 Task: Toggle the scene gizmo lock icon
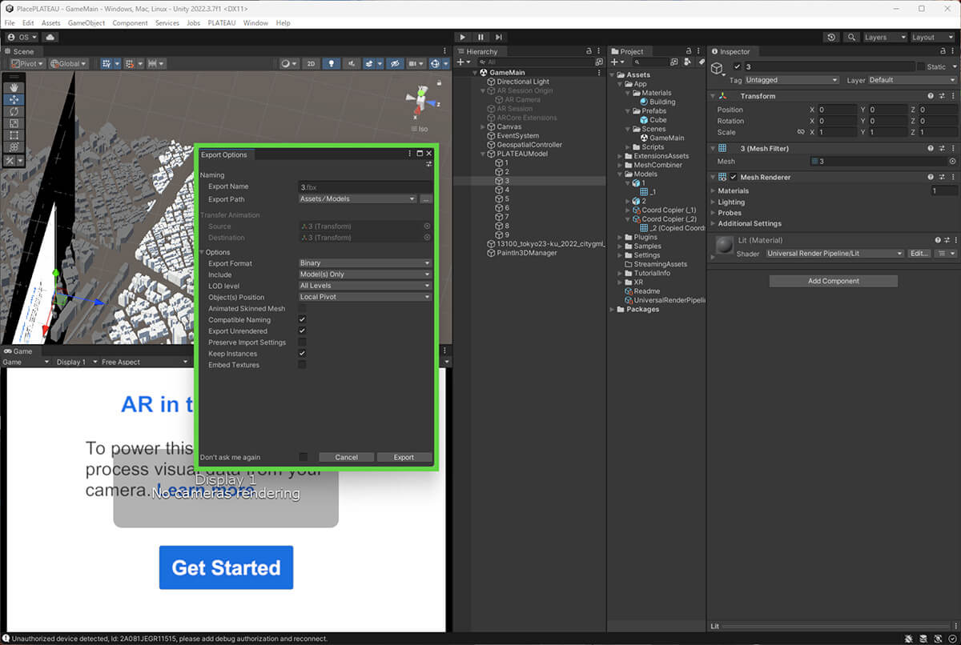click(x=439, y=83)
